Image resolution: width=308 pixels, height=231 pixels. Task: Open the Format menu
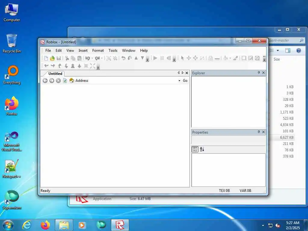coord(98,51)
